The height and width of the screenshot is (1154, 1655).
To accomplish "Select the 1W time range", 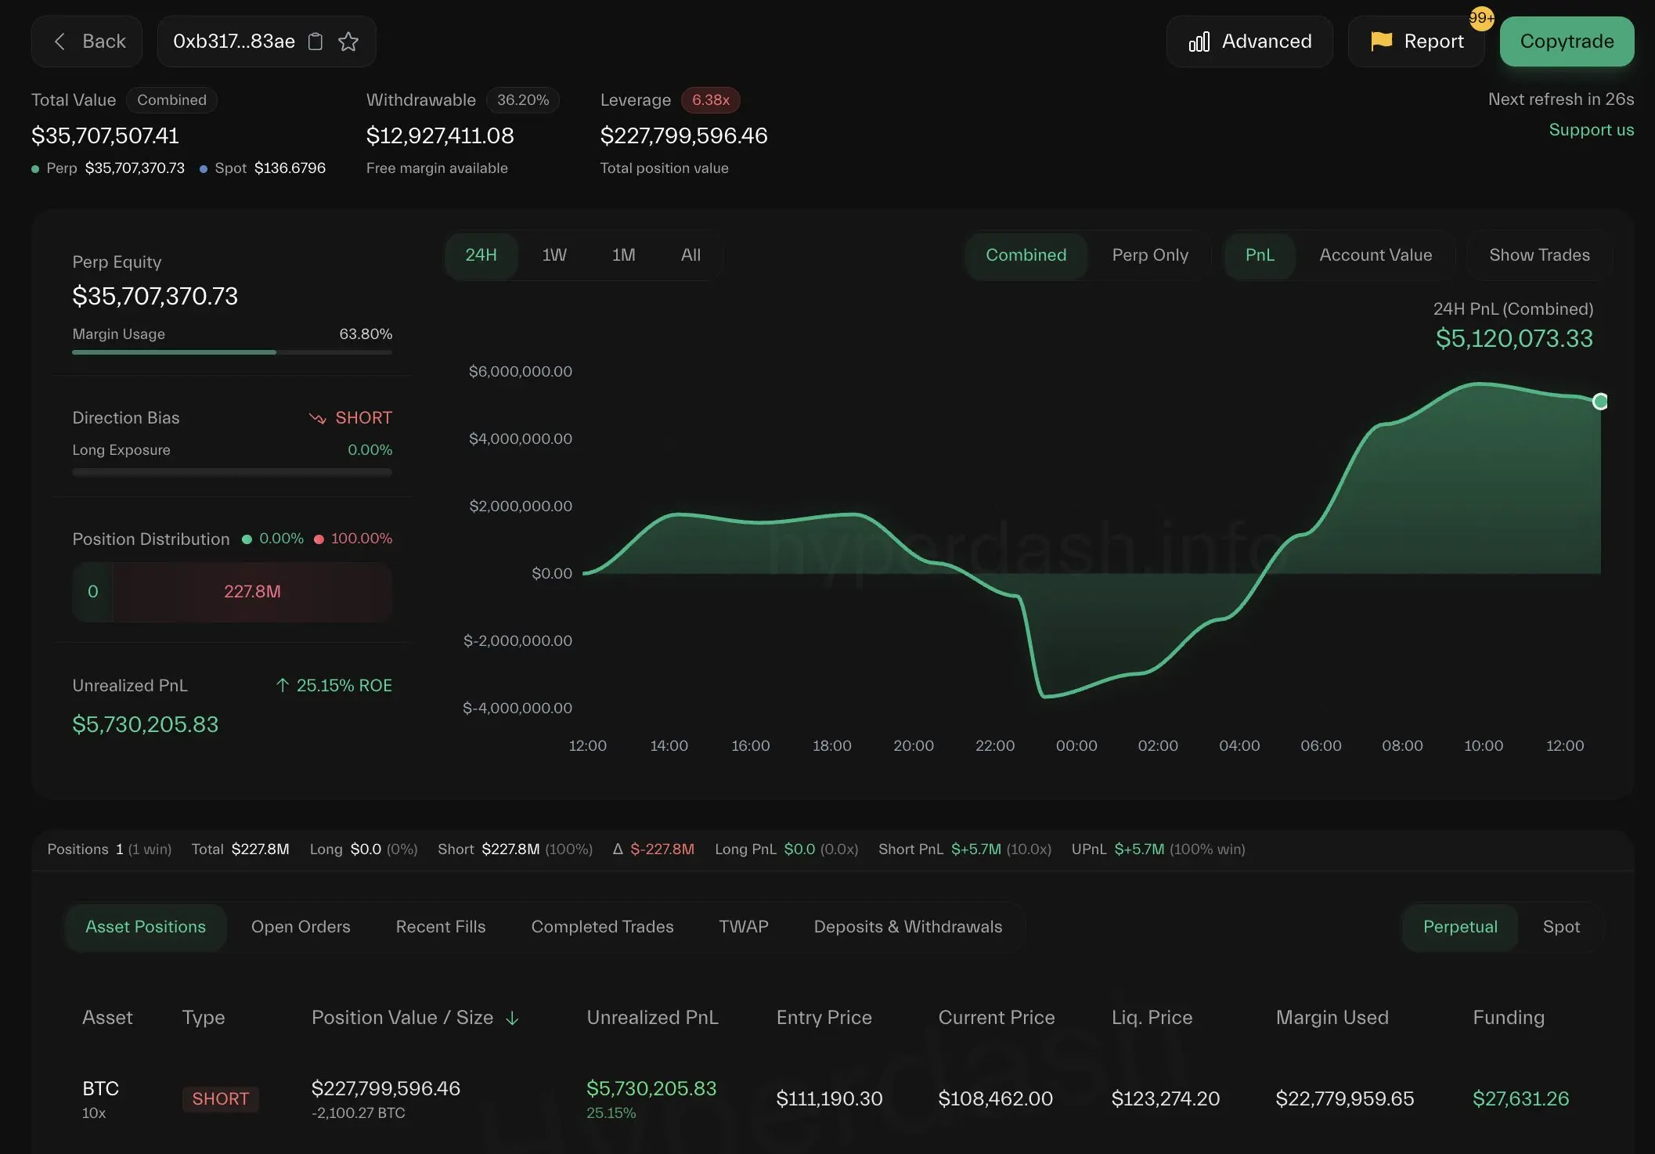I will point(554,255).
